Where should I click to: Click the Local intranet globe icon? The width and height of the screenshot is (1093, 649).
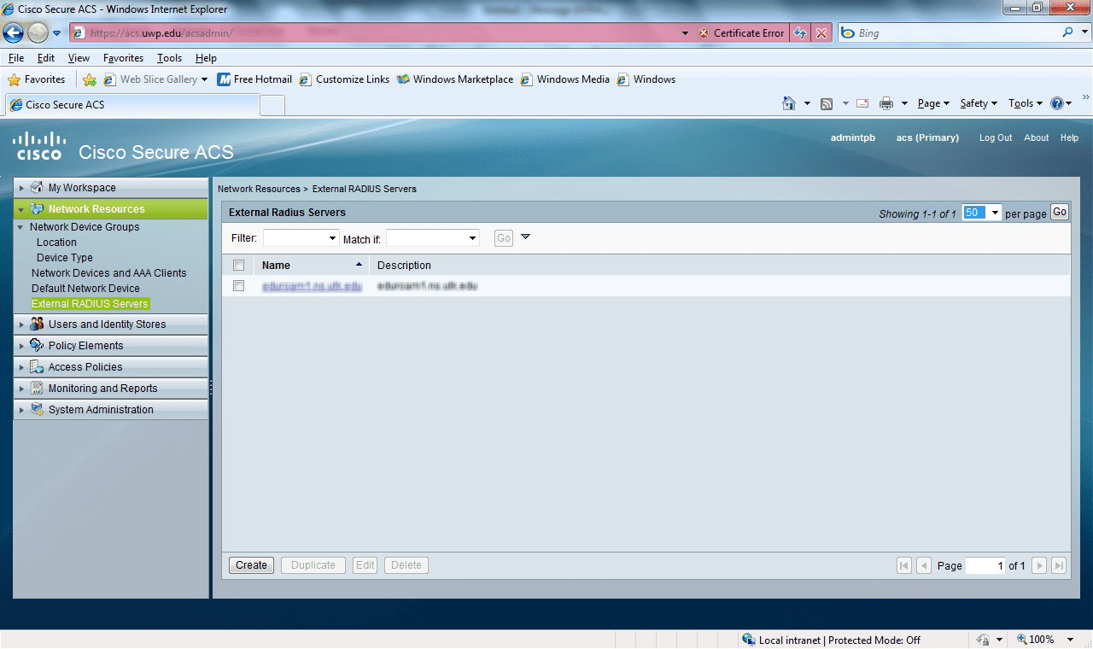coord(749,640)
